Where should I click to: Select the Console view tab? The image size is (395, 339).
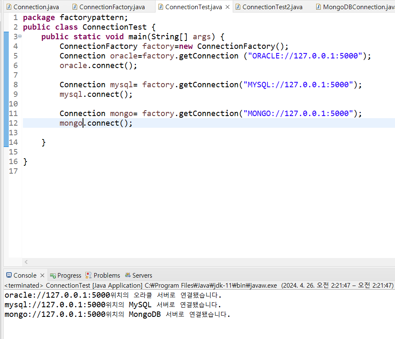(25, 275)
